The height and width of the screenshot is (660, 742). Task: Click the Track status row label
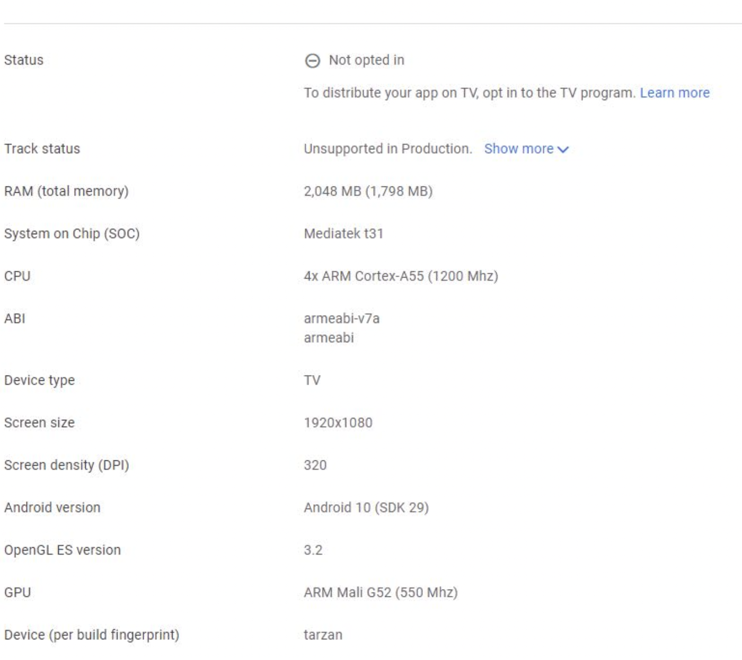pyautogui.click(x=42, y=149)
